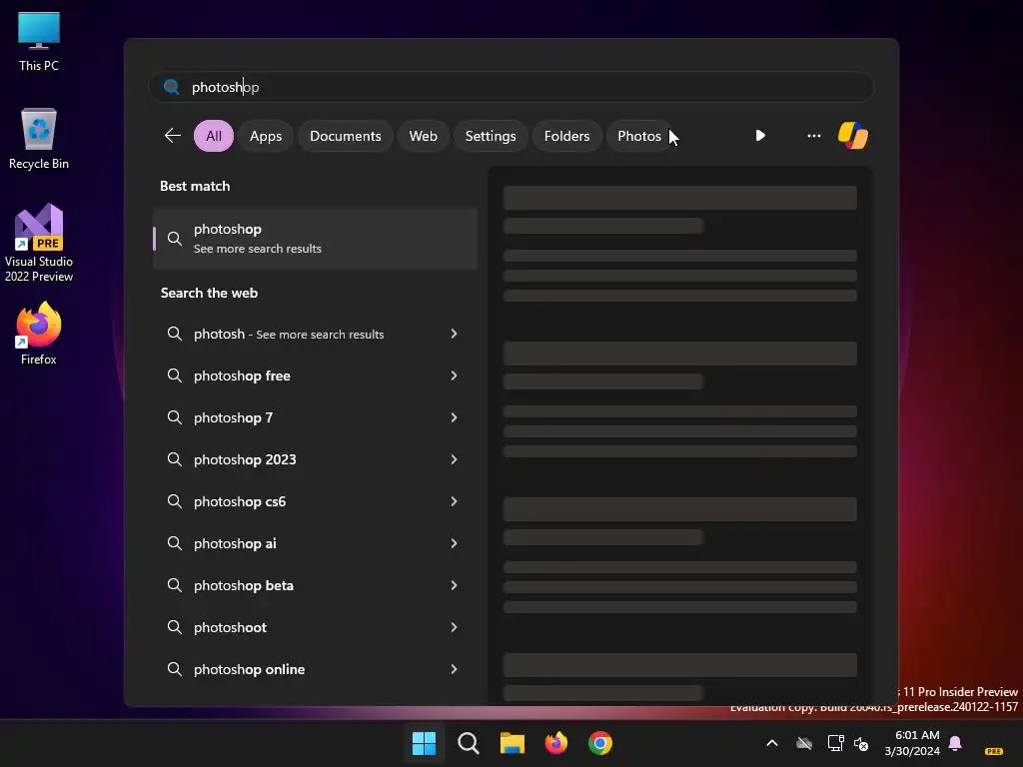The height and width of the screenshot is (767, 1023).
Task: Open the Copilot icon in search panel
Action: pyautogui.click(x=853, y=136)
